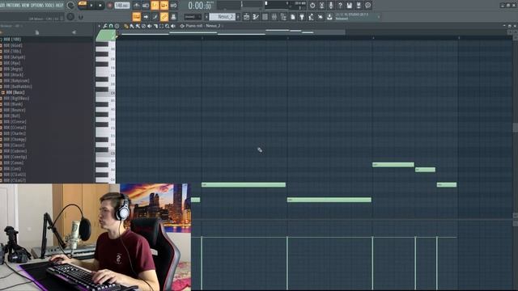518x291 pixels.
Task: Expand the 808 [Angry] folder
Action: point(13,69)
